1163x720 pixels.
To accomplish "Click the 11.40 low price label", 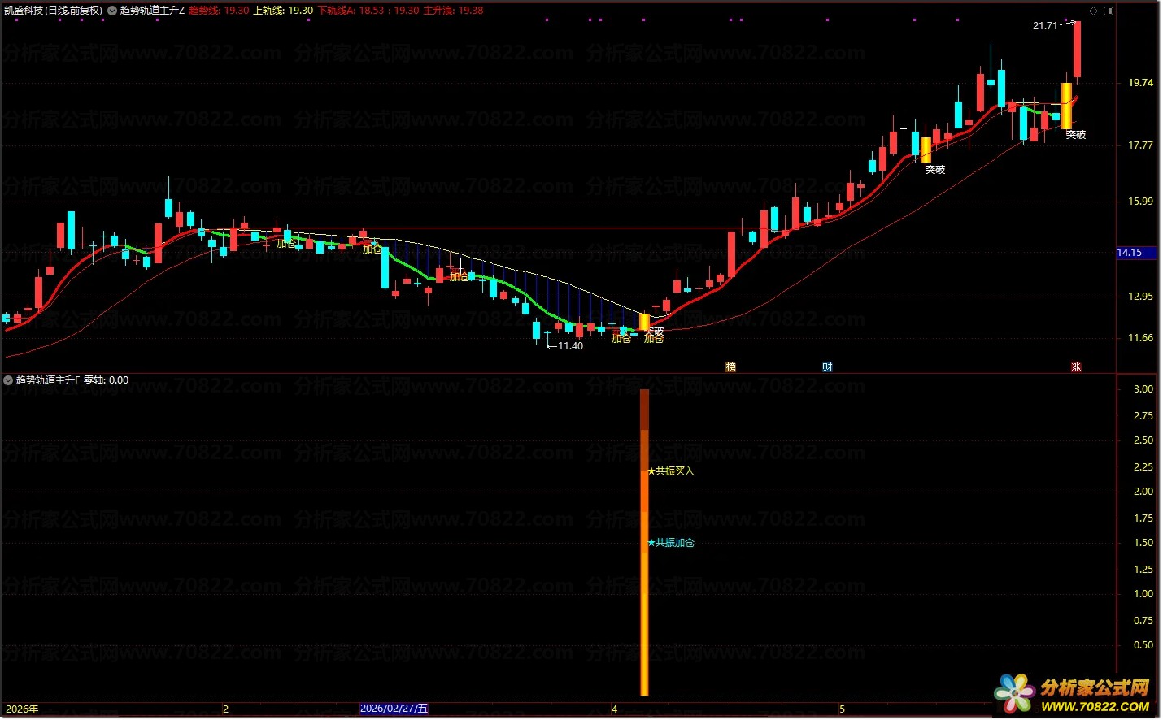I will tap(570, 346).
